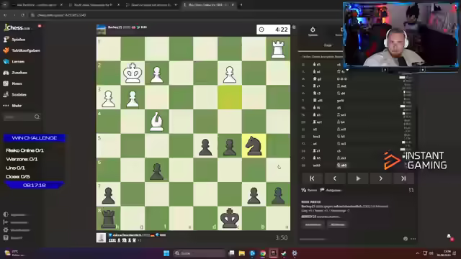
Task: Open the help icon at sidebar bottom
Action: coord(6,237)
